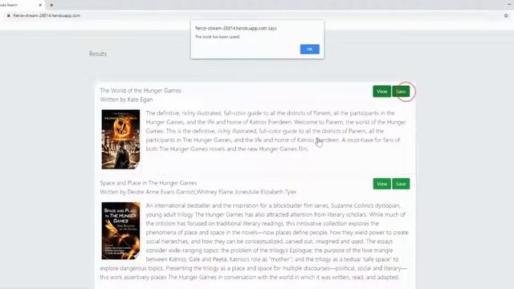The image size is (514, 289).
Task: Click 'Written by Kate Egan' text
Action: click(x=126, y=100)
